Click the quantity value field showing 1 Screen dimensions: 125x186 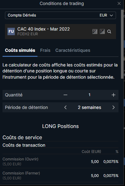[x=90, y=95]
